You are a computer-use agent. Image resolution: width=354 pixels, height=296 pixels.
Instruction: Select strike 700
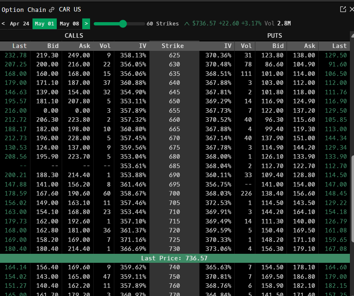point(174,194)
